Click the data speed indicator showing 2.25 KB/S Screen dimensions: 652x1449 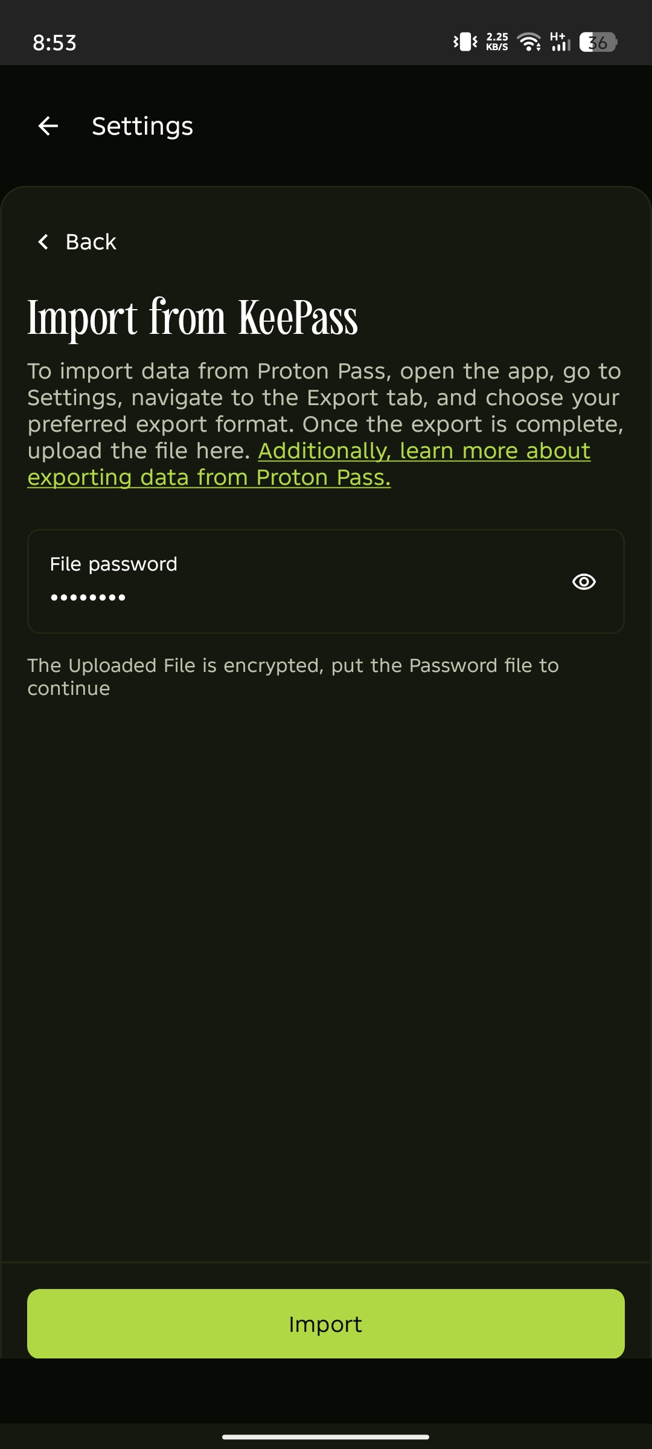[x=496, y=42]
